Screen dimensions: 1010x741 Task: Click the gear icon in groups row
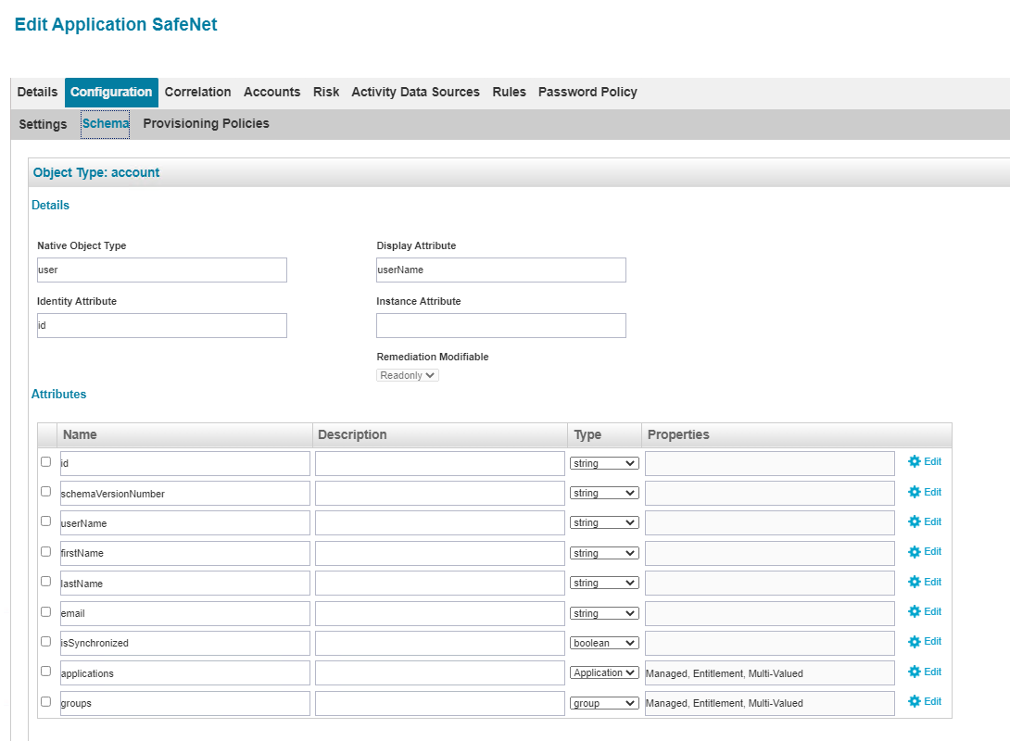914,702
